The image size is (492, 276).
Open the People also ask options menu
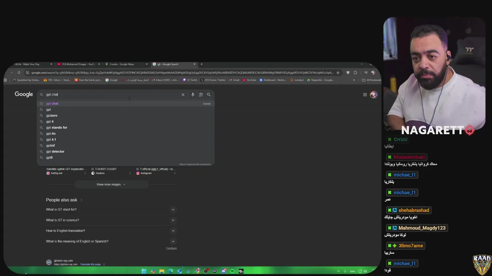81,200
